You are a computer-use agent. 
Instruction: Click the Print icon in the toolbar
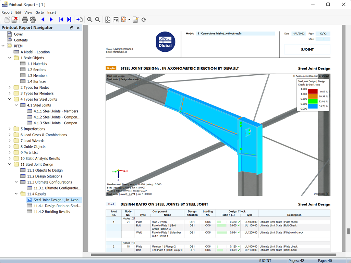25,20
